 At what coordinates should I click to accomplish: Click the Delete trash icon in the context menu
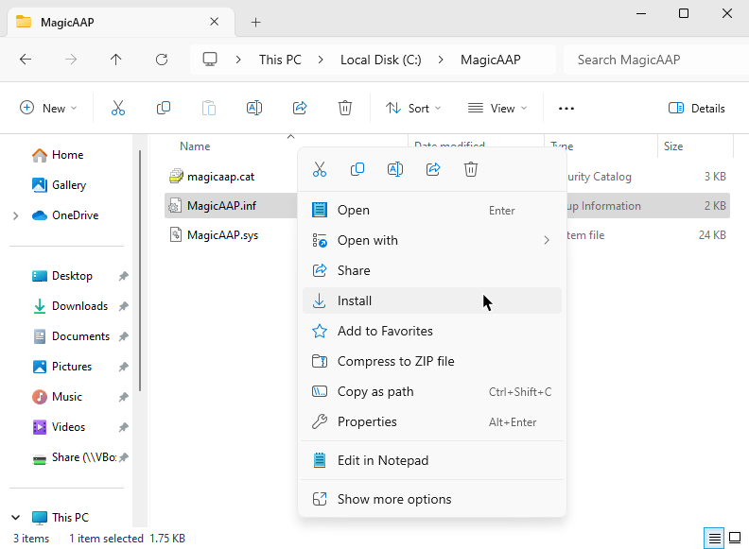[x=471, y=169]
